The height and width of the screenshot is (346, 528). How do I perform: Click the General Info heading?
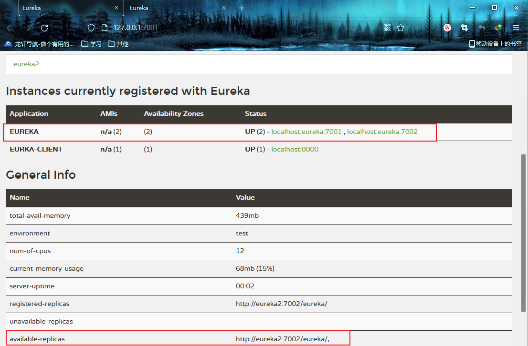tap(41, 175)
